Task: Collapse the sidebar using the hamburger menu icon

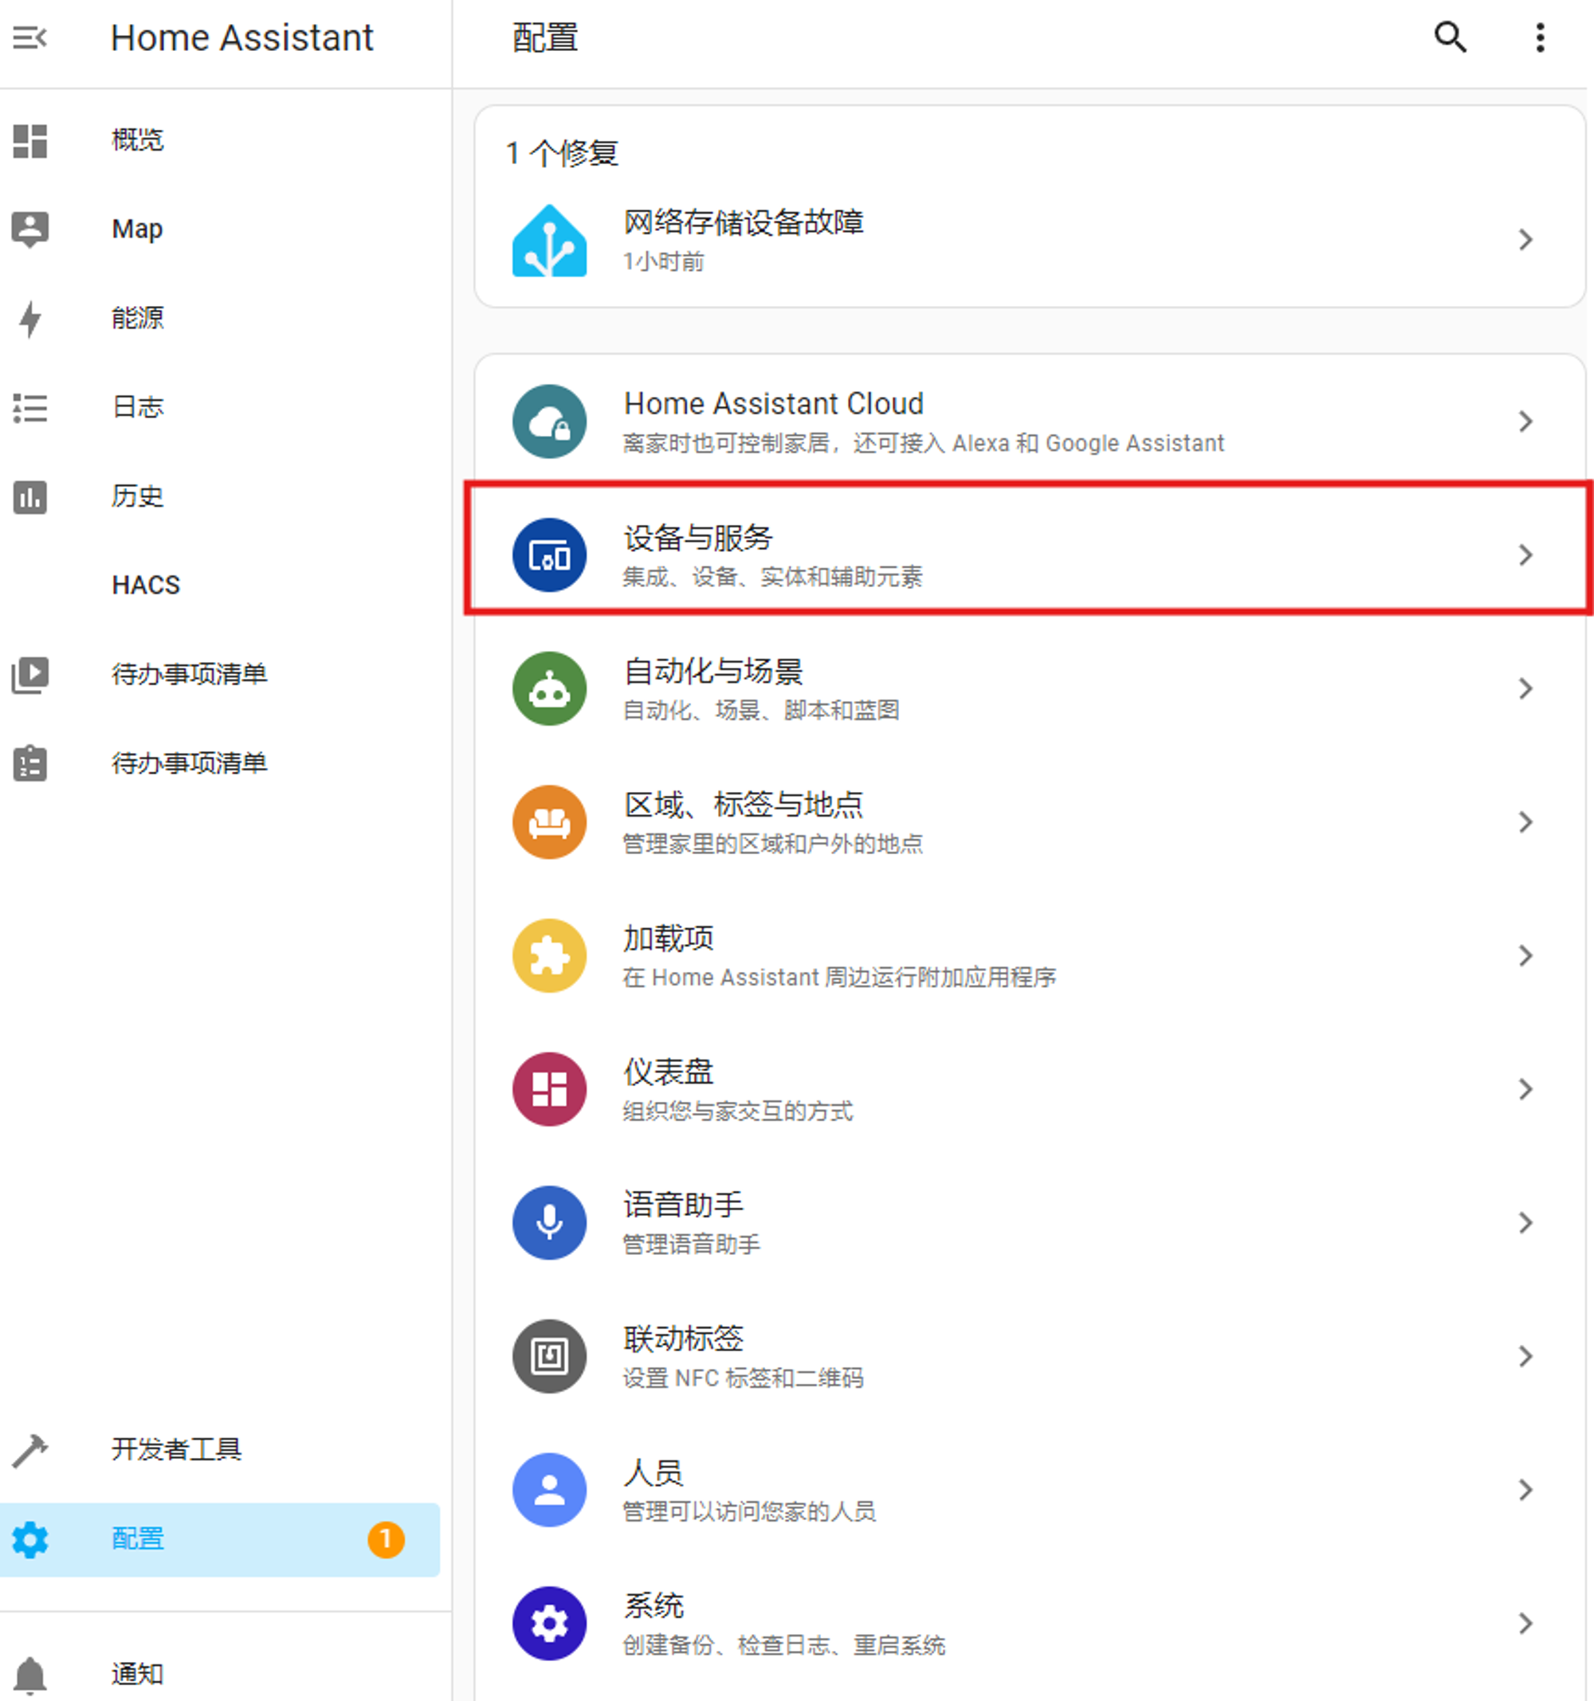Action: (x=30, y=37)
